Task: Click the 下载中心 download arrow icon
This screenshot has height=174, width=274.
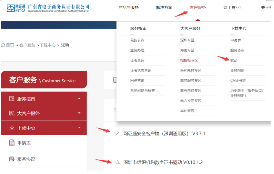Action: tap(12, 128)
